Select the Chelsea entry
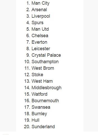 coord(40,36)
